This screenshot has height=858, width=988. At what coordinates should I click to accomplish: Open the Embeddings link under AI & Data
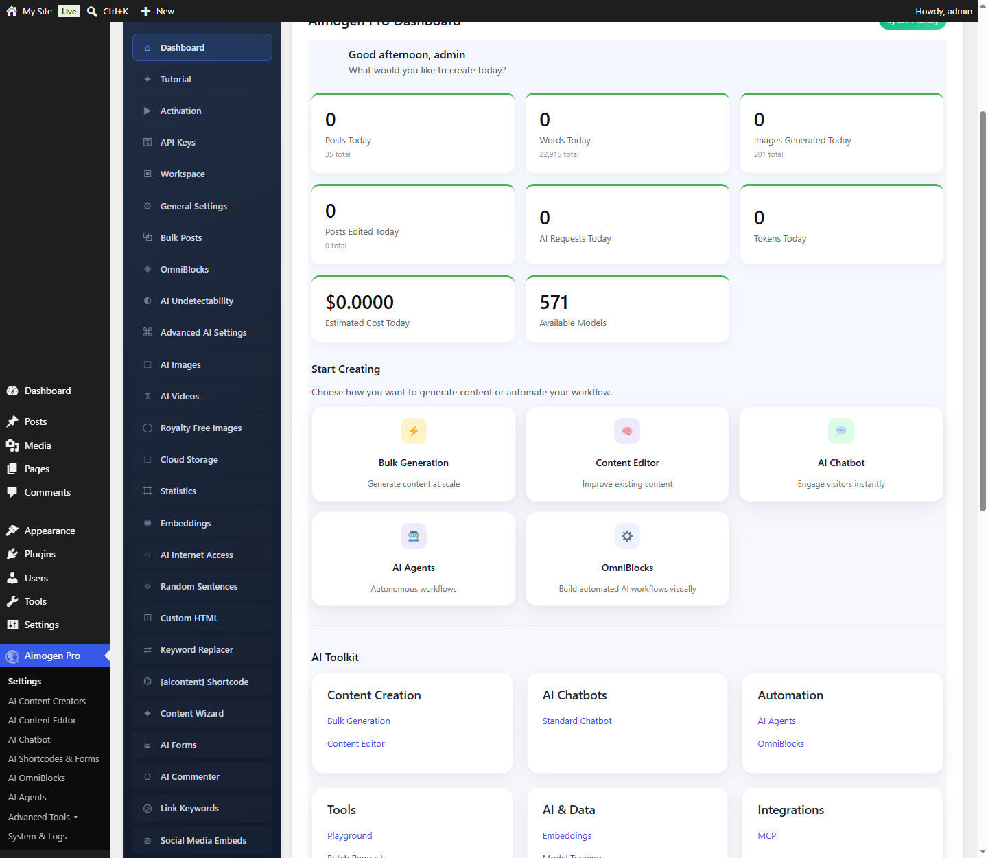567,835
